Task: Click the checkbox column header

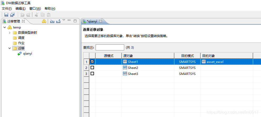Action: [92, 56]
